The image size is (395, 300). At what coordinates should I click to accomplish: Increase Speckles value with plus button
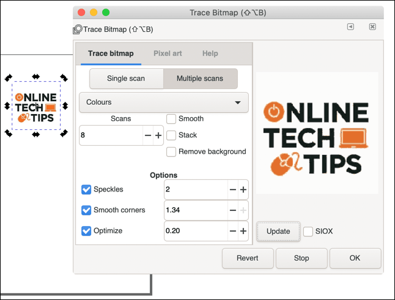pos(243,190)
